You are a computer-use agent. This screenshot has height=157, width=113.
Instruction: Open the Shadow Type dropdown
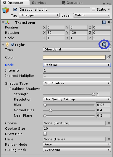(x=77, y=83)
